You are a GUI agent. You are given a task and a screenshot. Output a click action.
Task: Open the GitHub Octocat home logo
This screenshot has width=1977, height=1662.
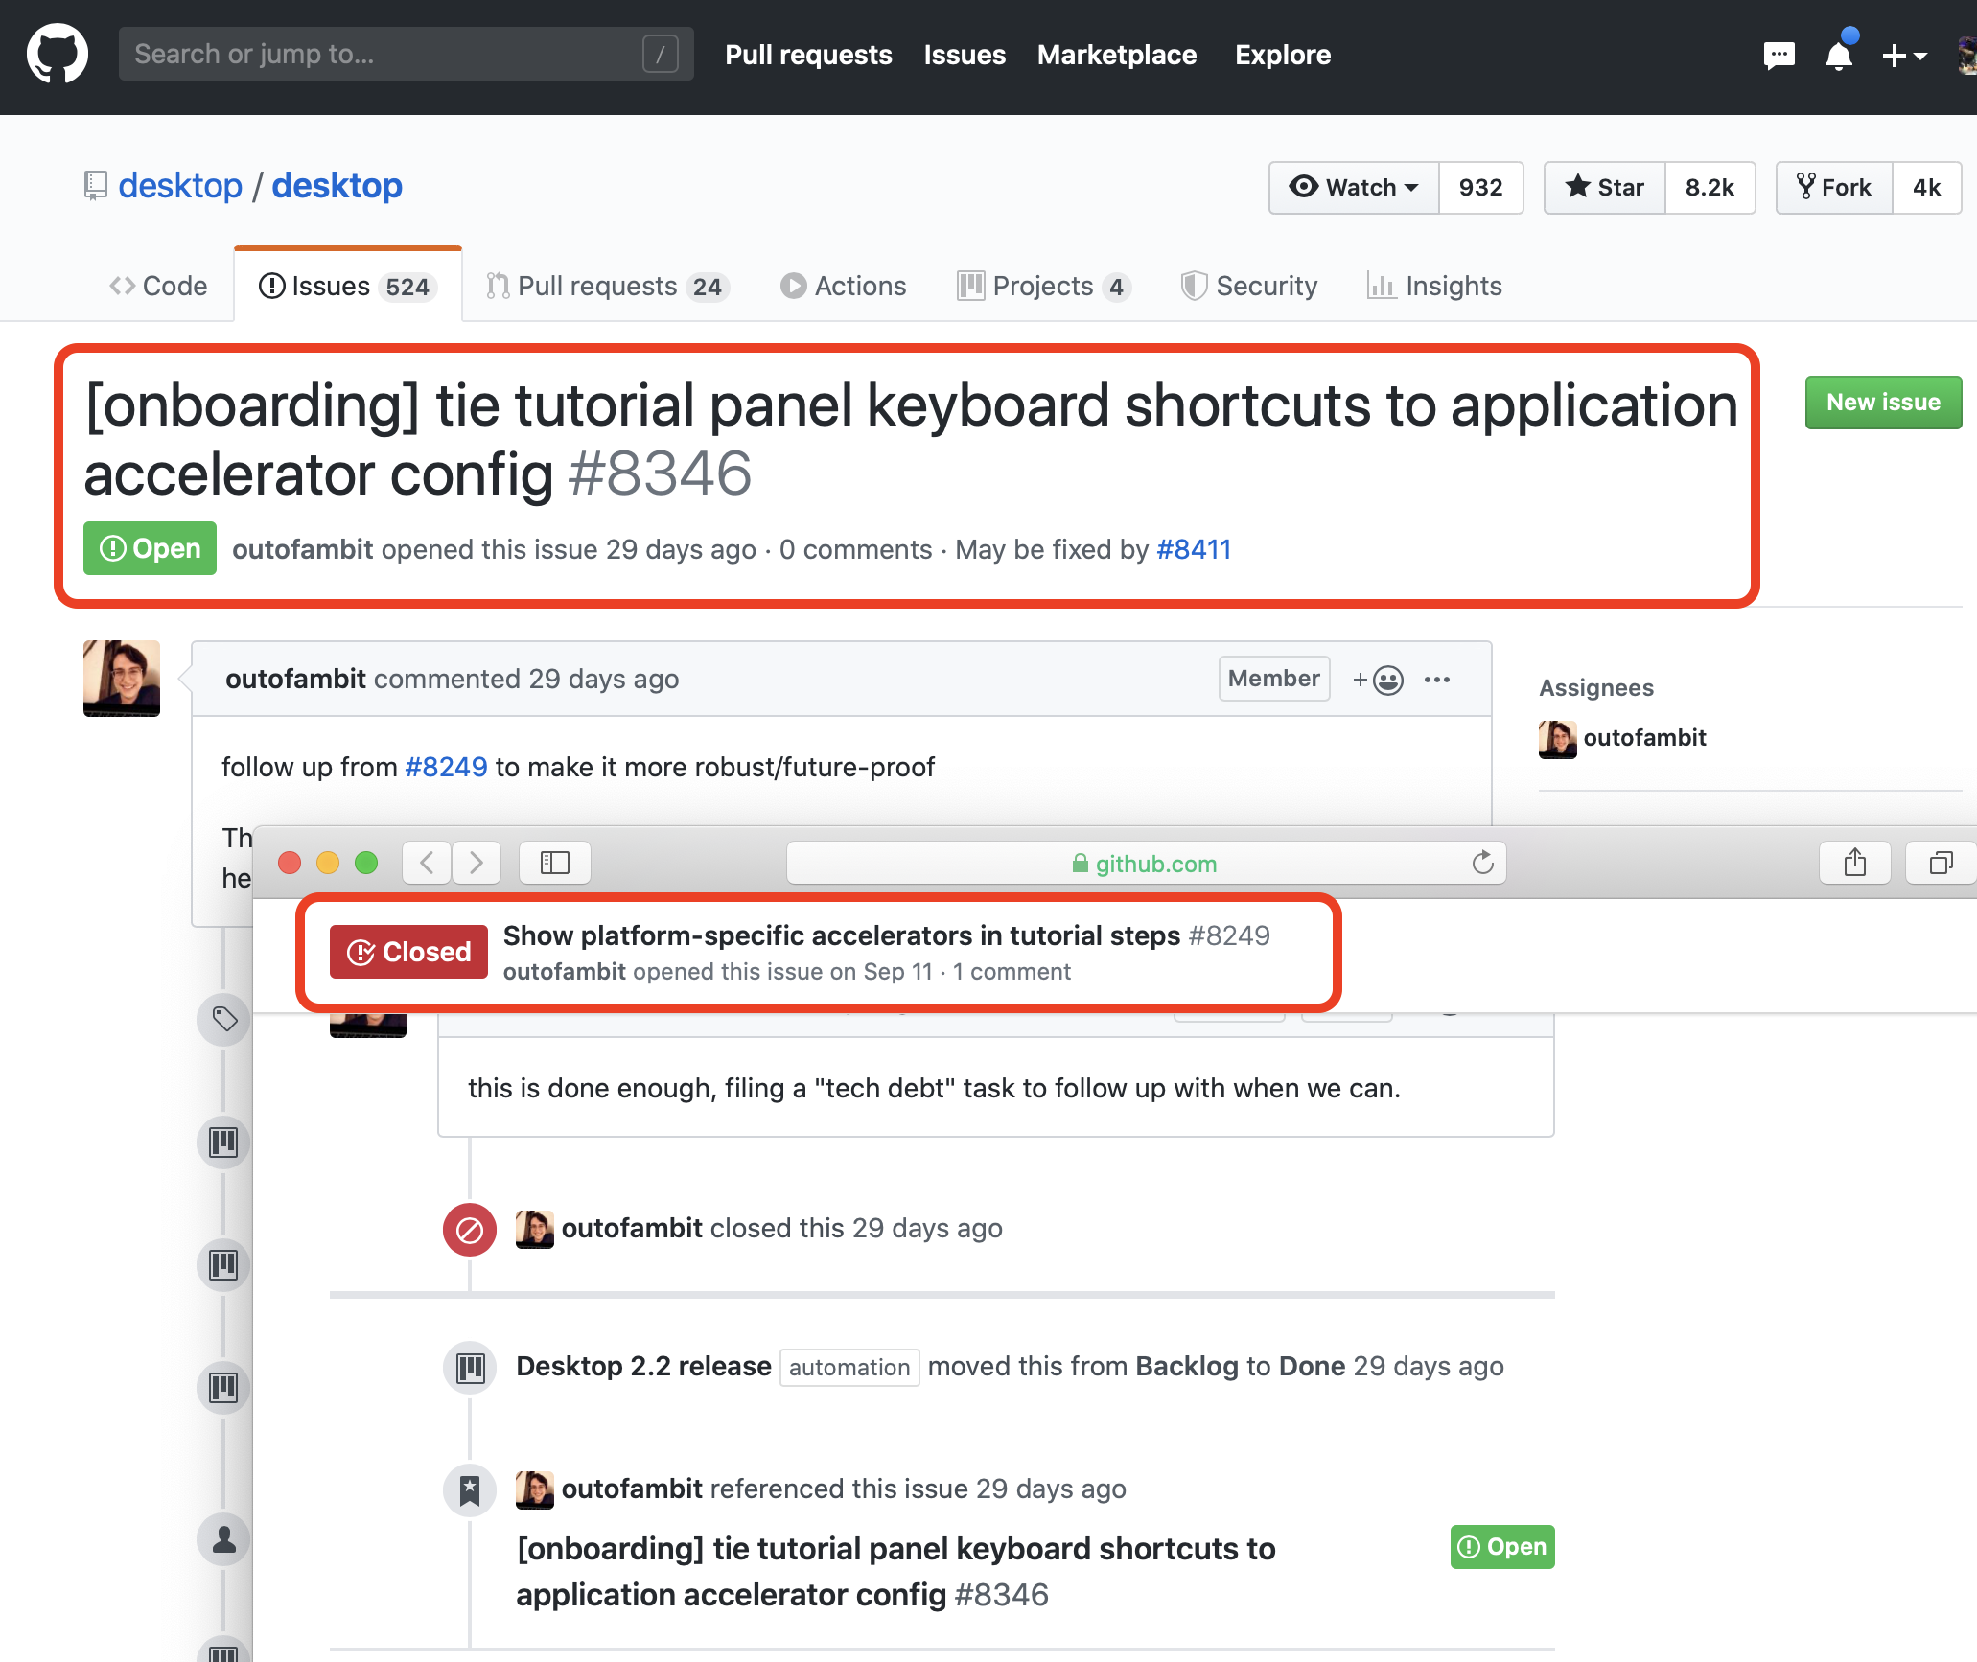58,54
